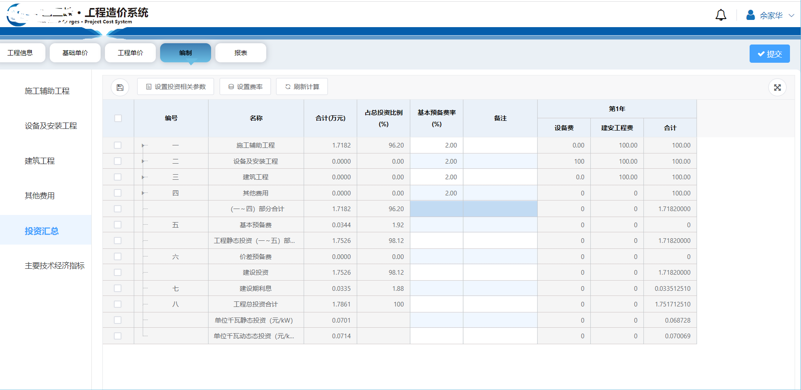Screen dimensions: 801x390
Task: Check the 单位千瓦静态投资 row checkbox
Action: [118, 320]
